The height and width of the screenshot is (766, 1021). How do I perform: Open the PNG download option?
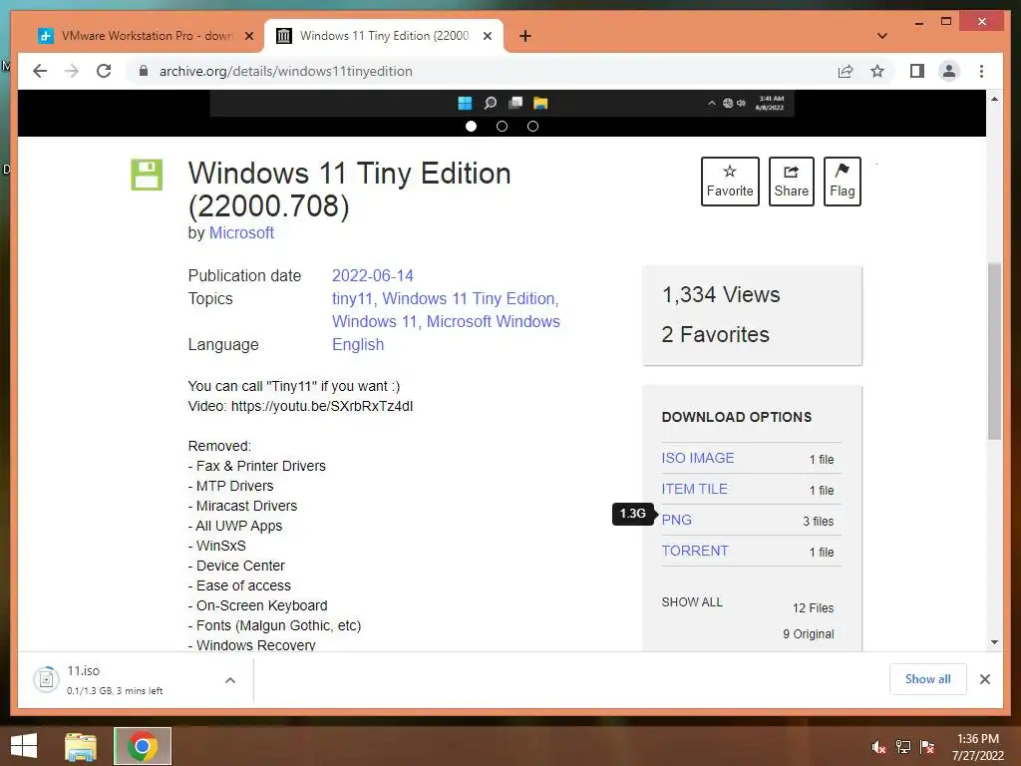[x=677, y=520]
